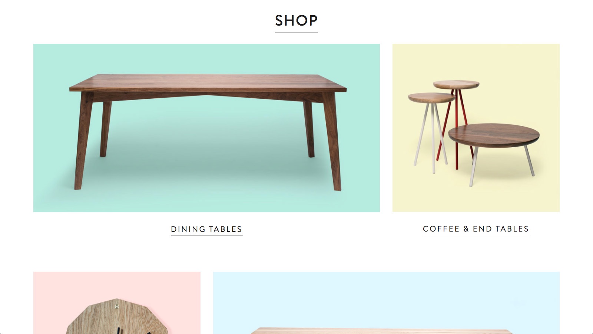Click the dining table's front right leg

coord(332,141)
